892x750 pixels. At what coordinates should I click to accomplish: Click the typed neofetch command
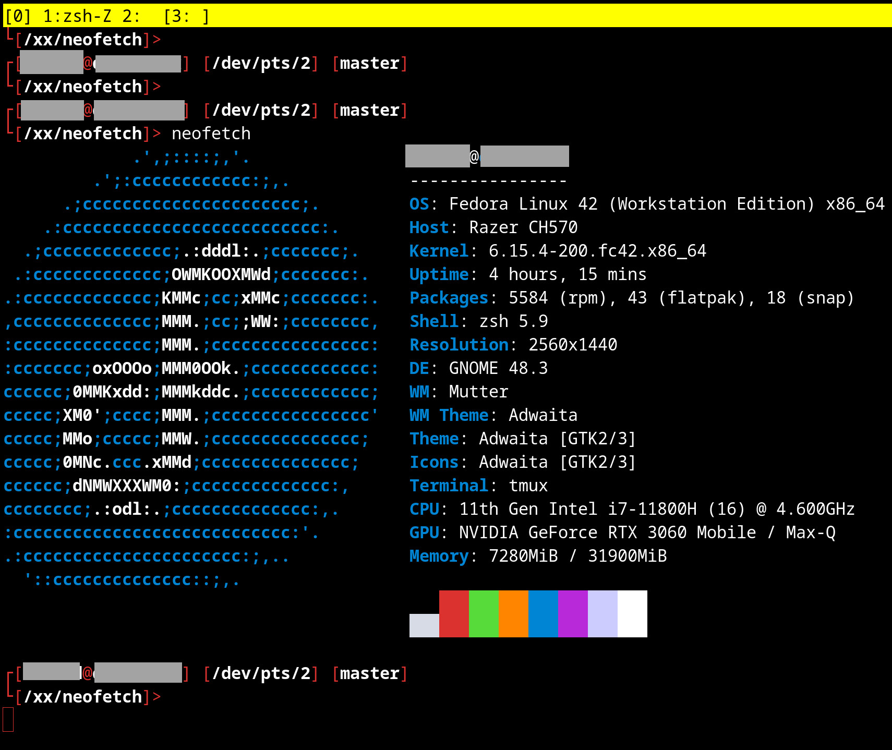211,134
